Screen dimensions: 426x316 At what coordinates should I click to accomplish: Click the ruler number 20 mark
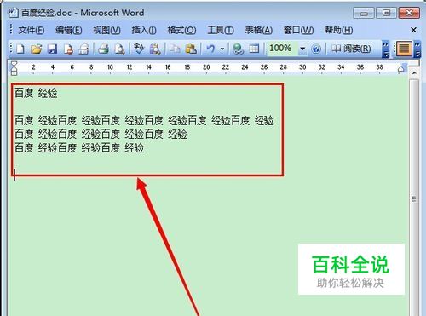point(206,67)
